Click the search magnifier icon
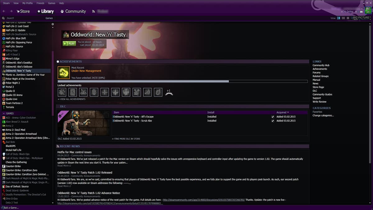Image resolution: width=373 pixels, height=210 pixels. 3,18
